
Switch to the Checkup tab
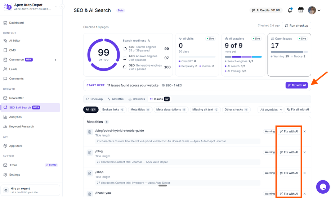pyautogui.click(x=94, y=99)
